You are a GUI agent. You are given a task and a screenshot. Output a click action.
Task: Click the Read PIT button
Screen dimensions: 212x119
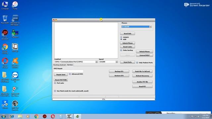coord(142,87)
